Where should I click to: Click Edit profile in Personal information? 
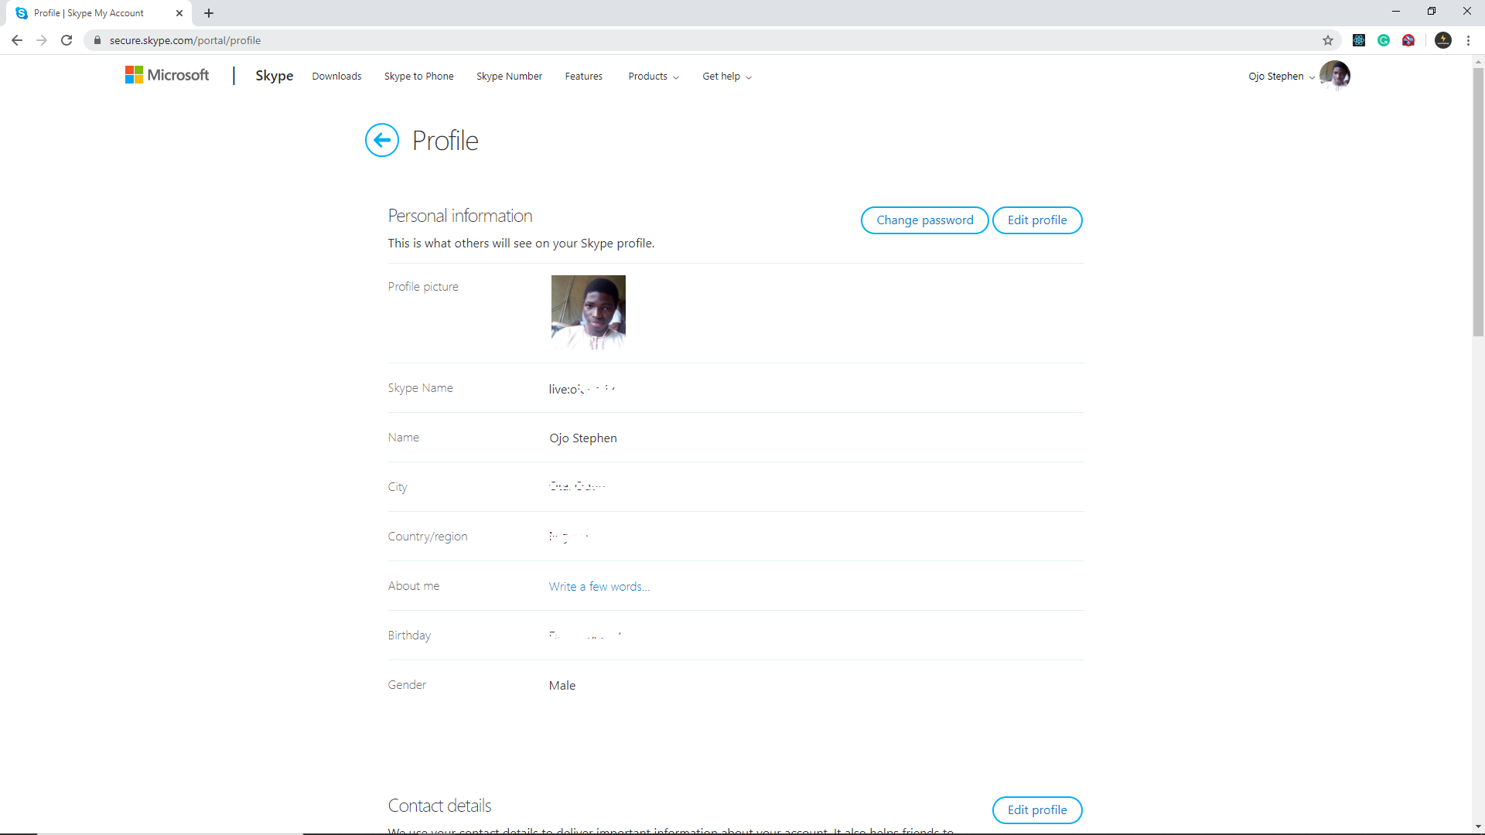coord(1037,220)
